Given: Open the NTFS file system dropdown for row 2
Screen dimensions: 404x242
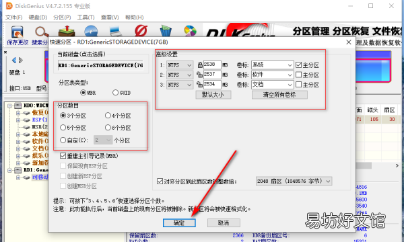Looking at the screenshot, I should (x=180, y=75).
